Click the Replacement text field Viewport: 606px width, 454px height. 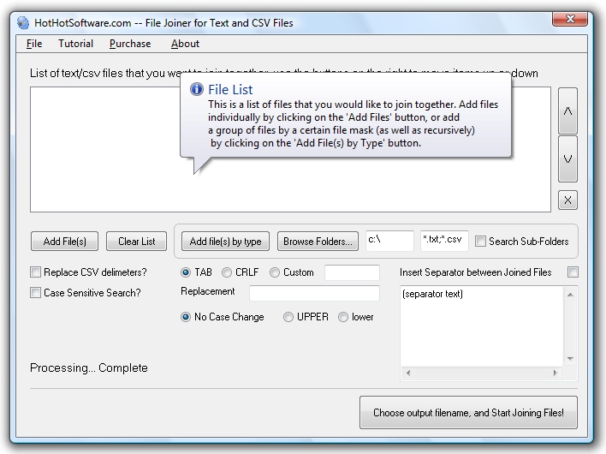tap(314, 293)
